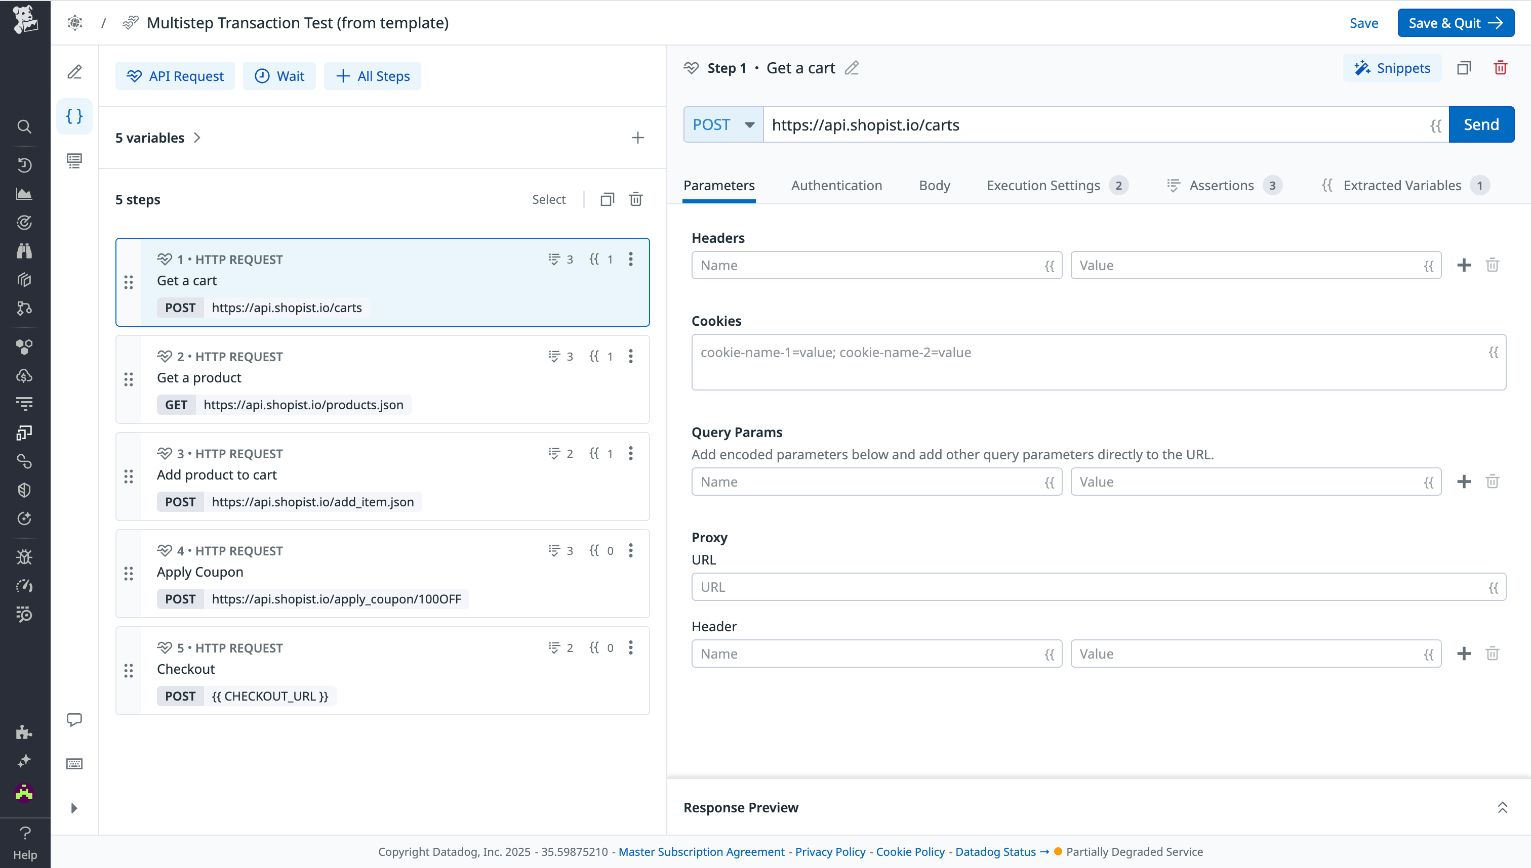This screenshot has height=868, width=1531.
Task: Click the curly braces icon in the URL field
Action: click(x=1436, y=126)
